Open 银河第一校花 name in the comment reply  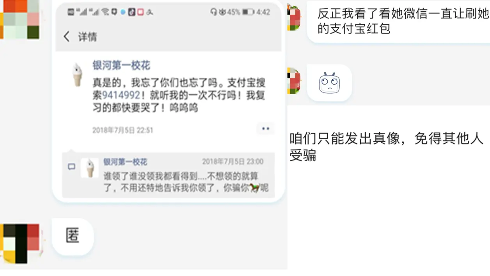click(125, 162)
